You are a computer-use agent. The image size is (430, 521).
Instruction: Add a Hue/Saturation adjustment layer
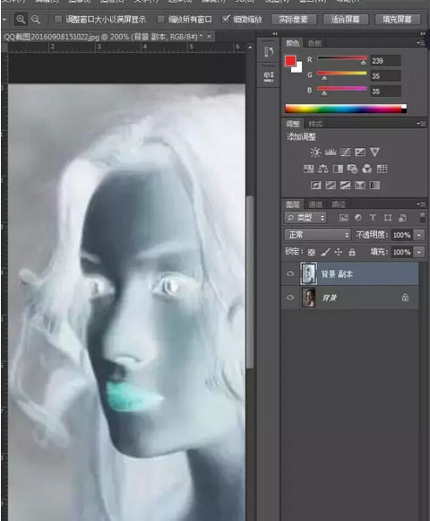tap(308, 169)
